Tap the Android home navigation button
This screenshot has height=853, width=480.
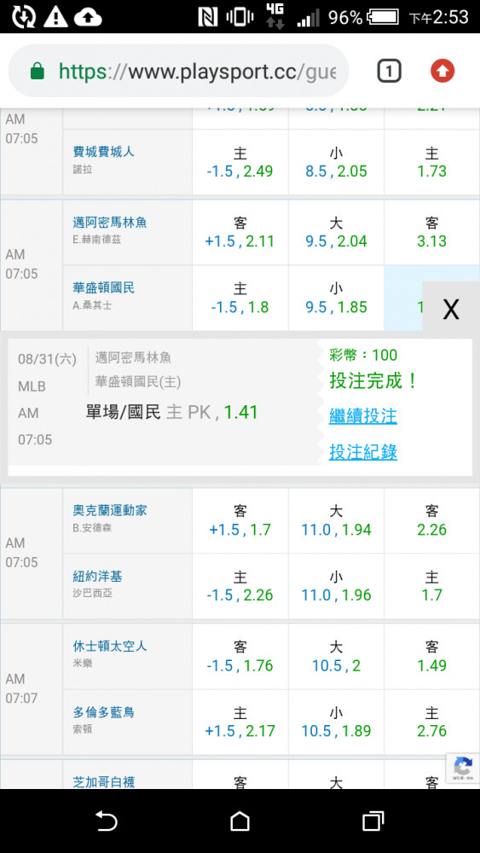pos(240,821)
